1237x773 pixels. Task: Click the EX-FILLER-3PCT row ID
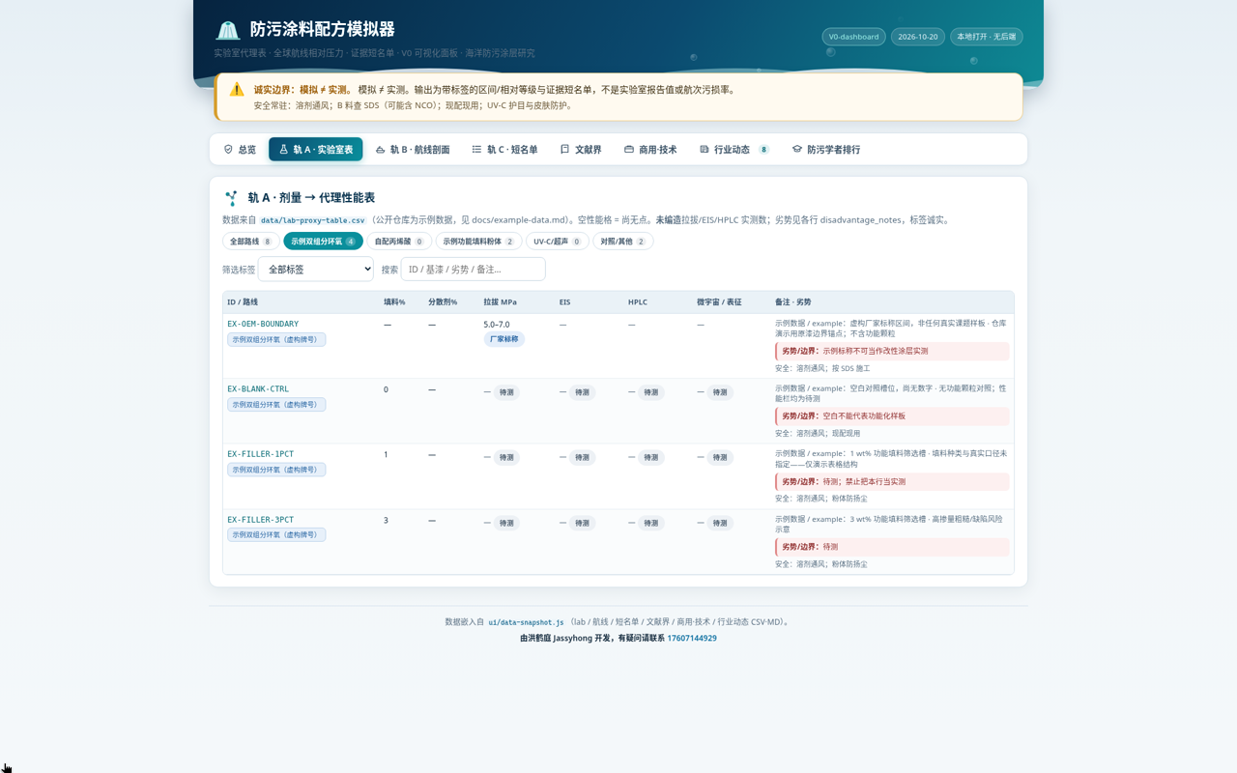coord(261,520)
